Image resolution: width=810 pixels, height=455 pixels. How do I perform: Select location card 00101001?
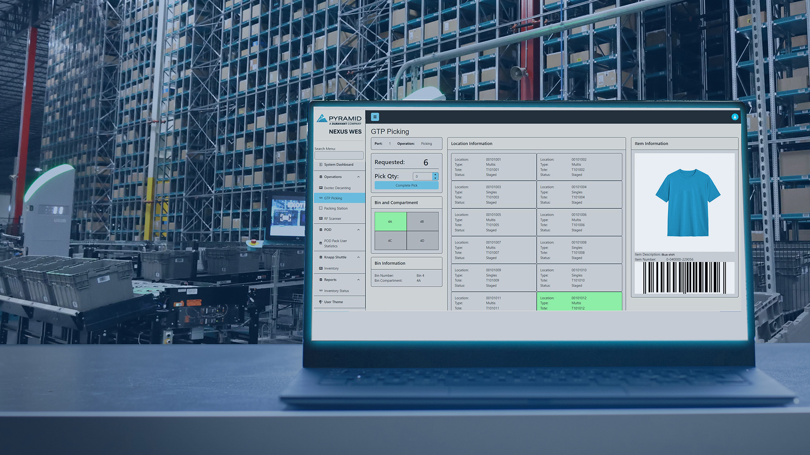494,167
